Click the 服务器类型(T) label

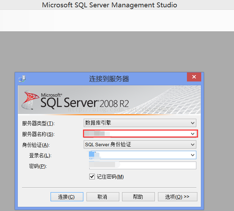coord(38,123)
